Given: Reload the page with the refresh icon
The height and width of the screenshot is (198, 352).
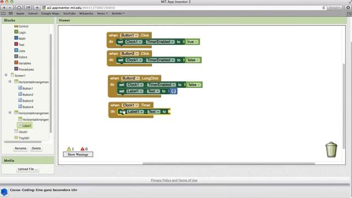Looking at the screenshot, I should pyautogui.click(x=323, y=8).
